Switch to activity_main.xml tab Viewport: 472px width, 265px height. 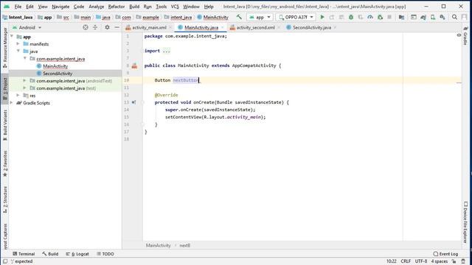[x=149, y=27]
